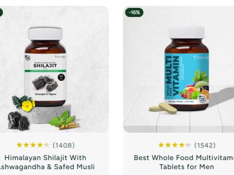Viewport: 234px width, 175px height.
Task: Click the two green tablets near Multivitamin bottle
Action: (163, 109)
